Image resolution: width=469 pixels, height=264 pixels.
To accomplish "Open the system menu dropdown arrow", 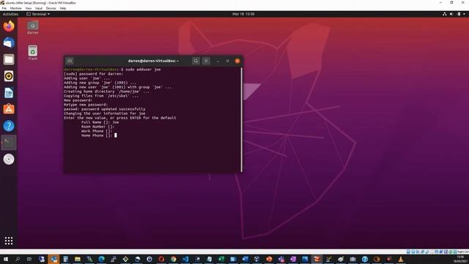I will pos(465,14).
